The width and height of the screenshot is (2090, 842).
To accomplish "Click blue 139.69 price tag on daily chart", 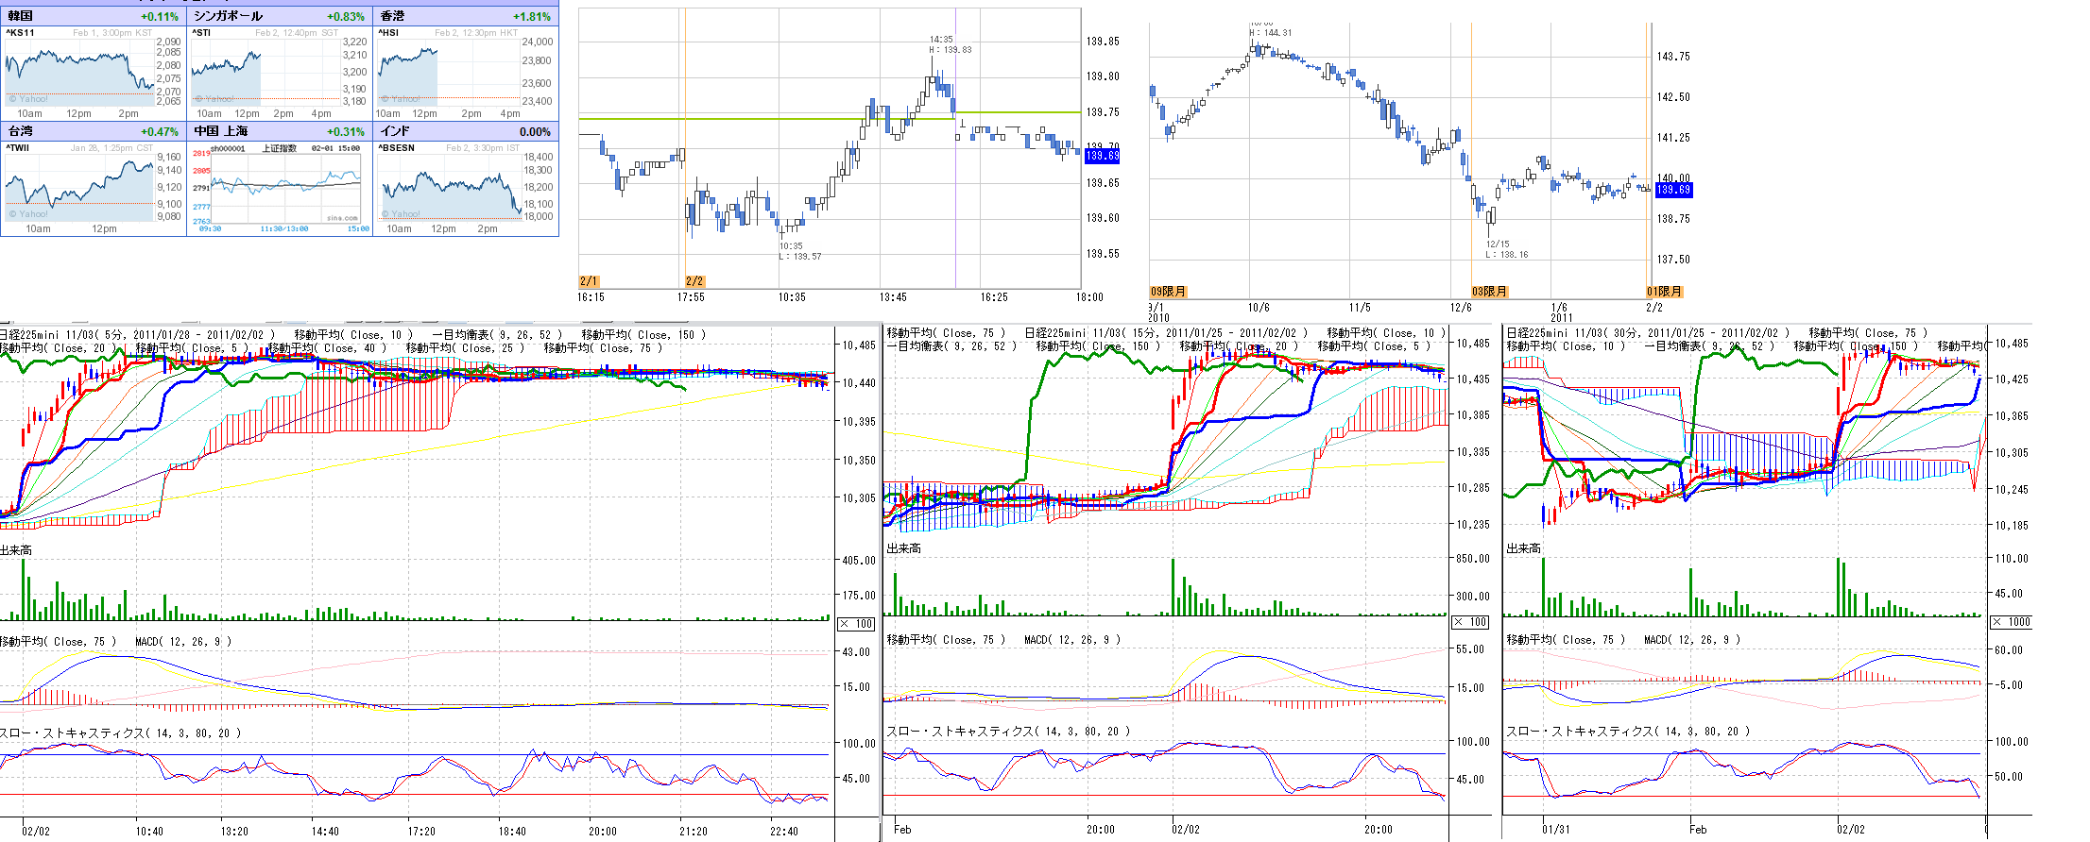I will (x=1673, y=190).
